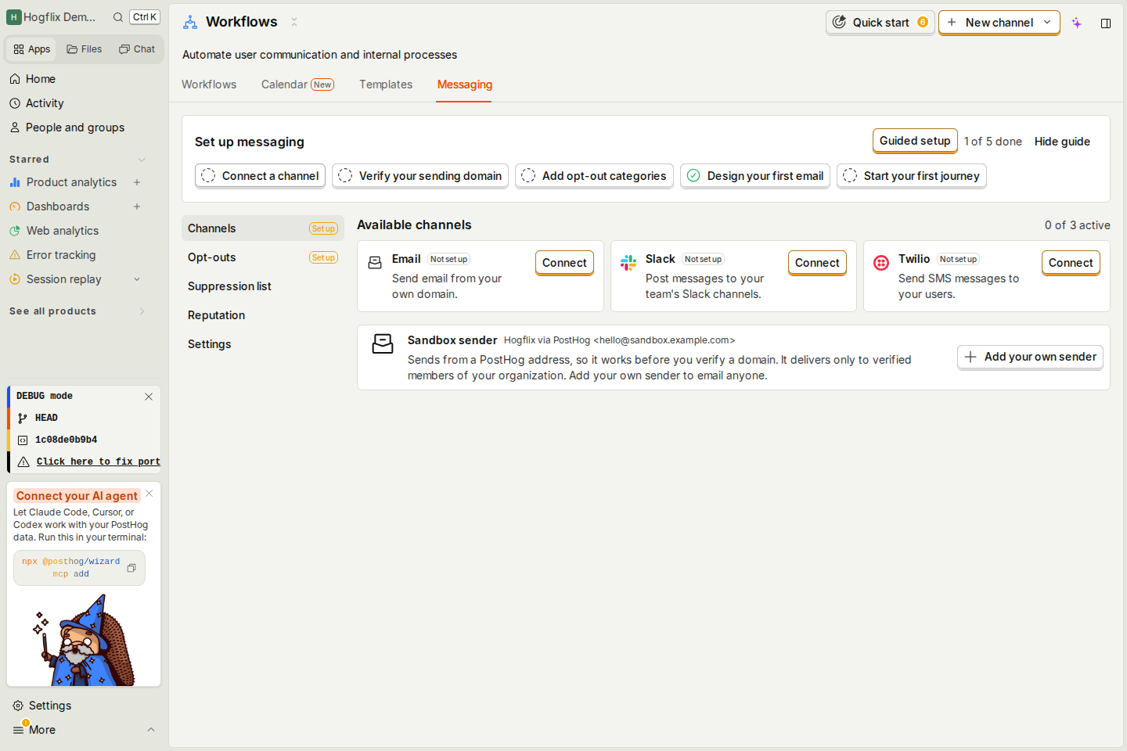Expand See all products
This screenshot has width=1127, height=751.
[142, 311]
